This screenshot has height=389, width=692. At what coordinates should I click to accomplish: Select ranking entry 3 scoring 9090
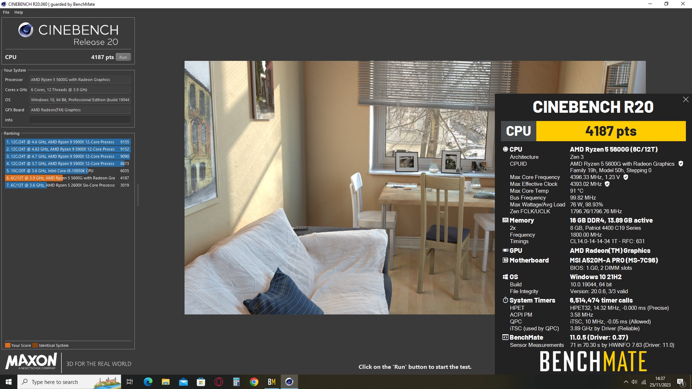68,156
